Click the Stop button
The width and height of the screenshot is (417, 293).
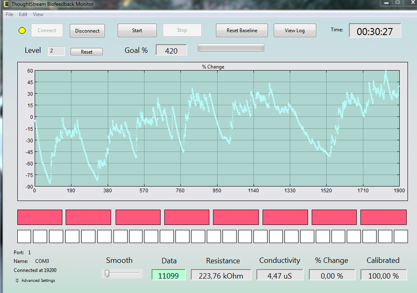click(x=182, y=30)
